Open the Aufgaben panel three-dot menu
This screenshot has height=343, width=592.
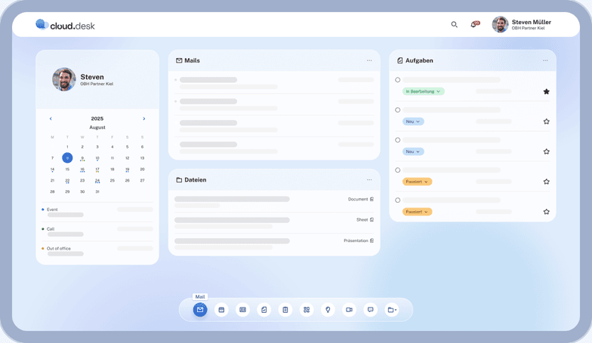pos(545,60)
